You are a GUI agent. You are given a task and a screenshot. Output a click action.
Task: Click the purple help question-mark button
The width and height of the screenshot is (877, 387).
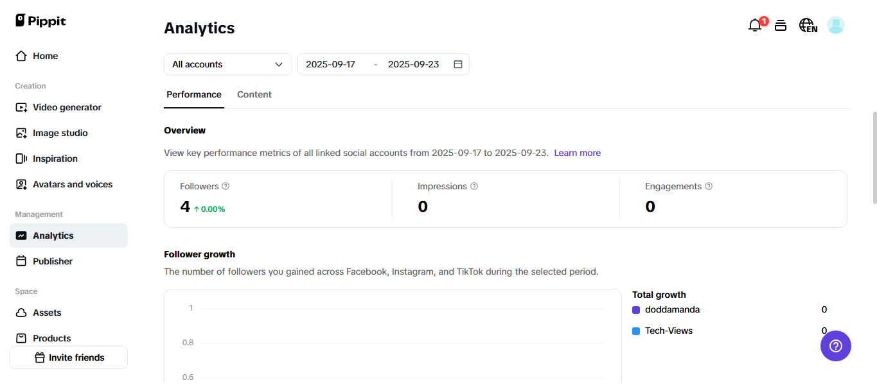[x=835, y=346]
